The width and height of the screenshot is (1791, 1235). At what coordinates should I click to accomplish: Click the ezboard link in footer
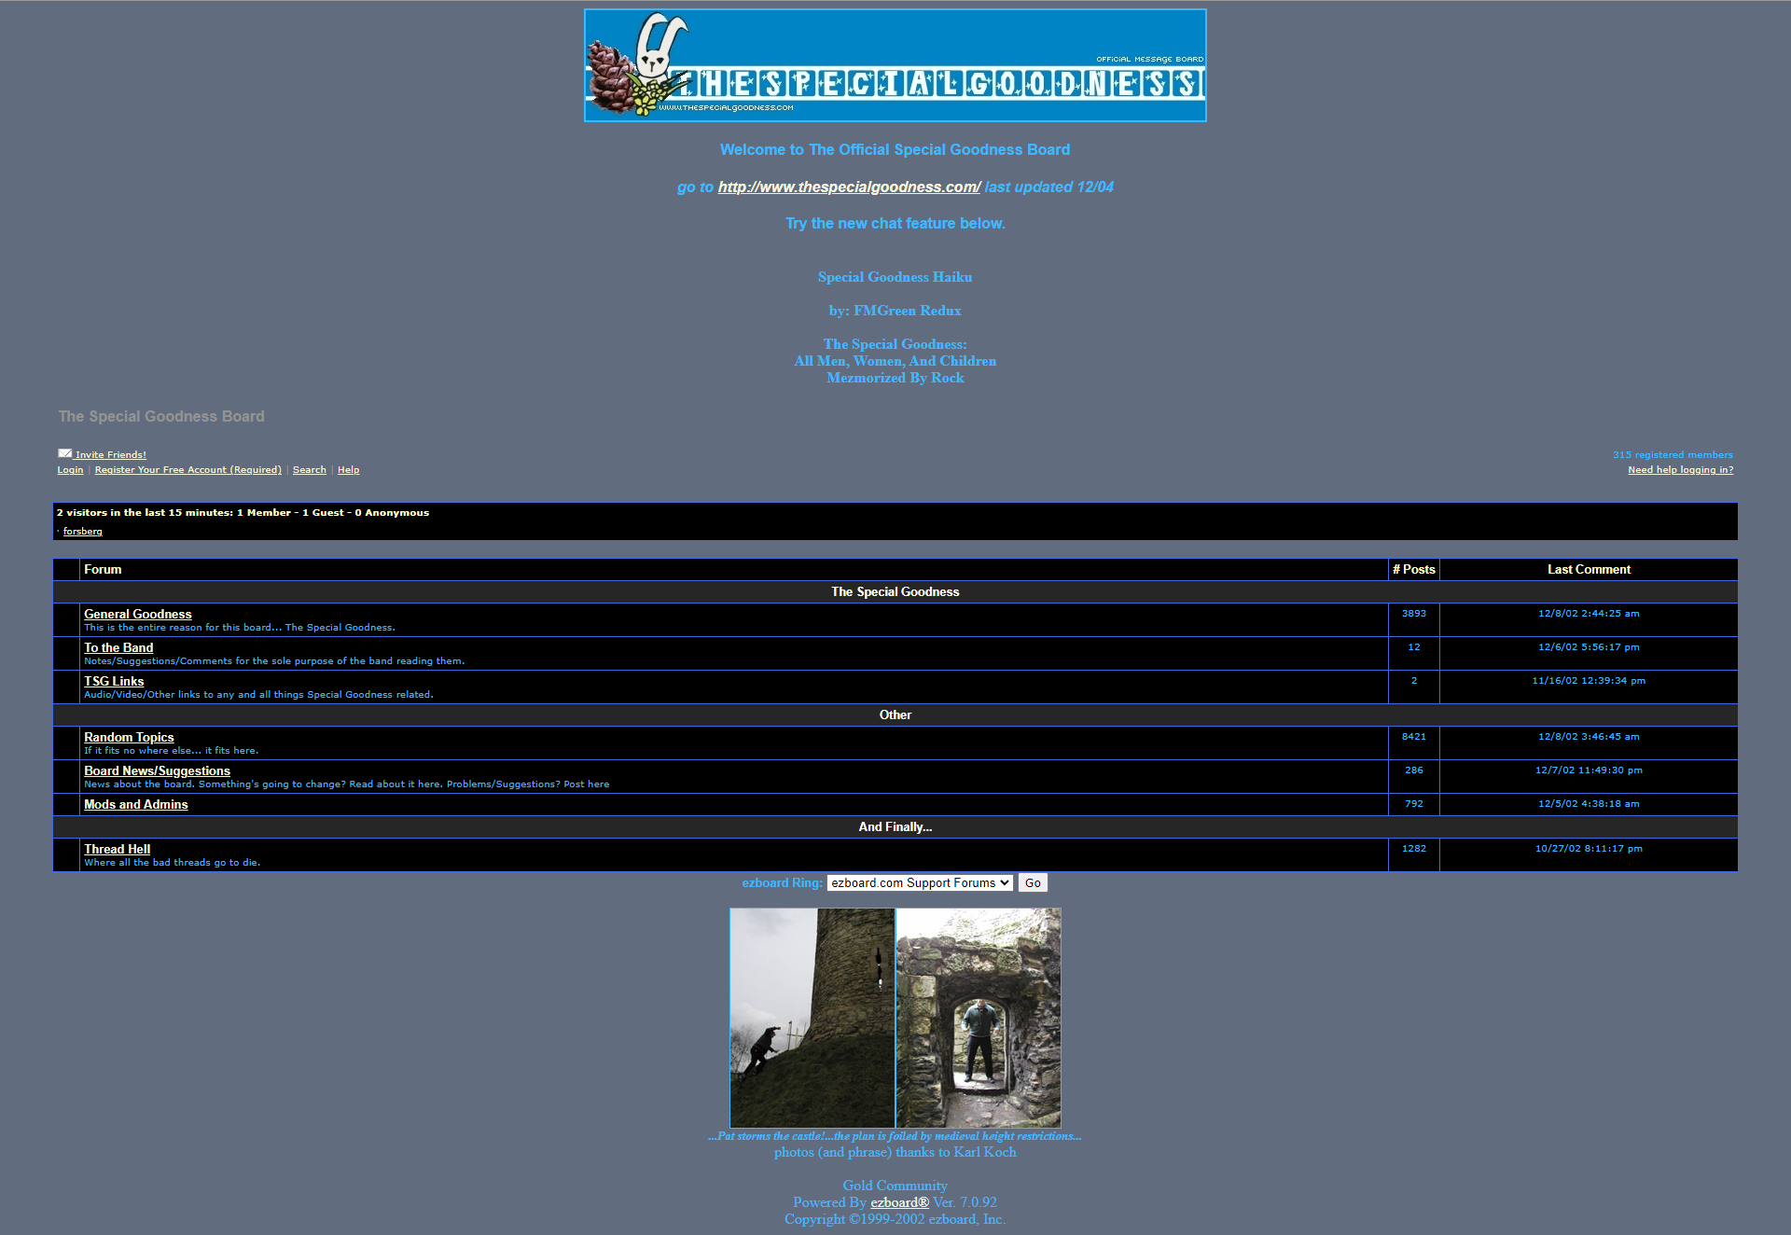[x=899, y=1202]
